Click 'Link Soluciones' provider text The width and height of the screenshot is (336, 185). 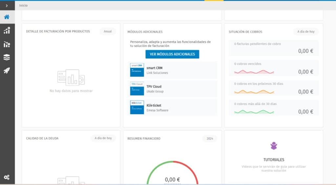157,73
